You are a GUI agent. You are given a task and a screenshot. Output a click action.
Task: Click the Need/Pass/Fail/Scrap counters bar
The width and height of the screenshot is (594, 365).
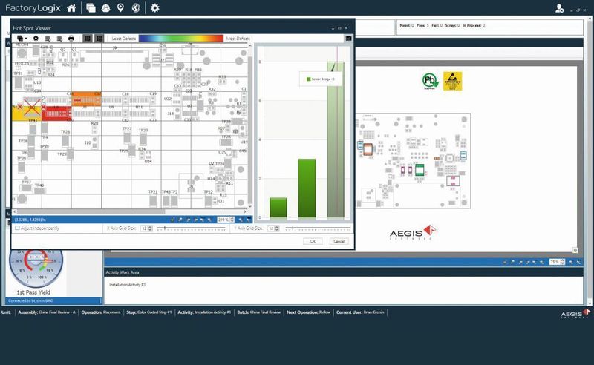pos(489,27)
